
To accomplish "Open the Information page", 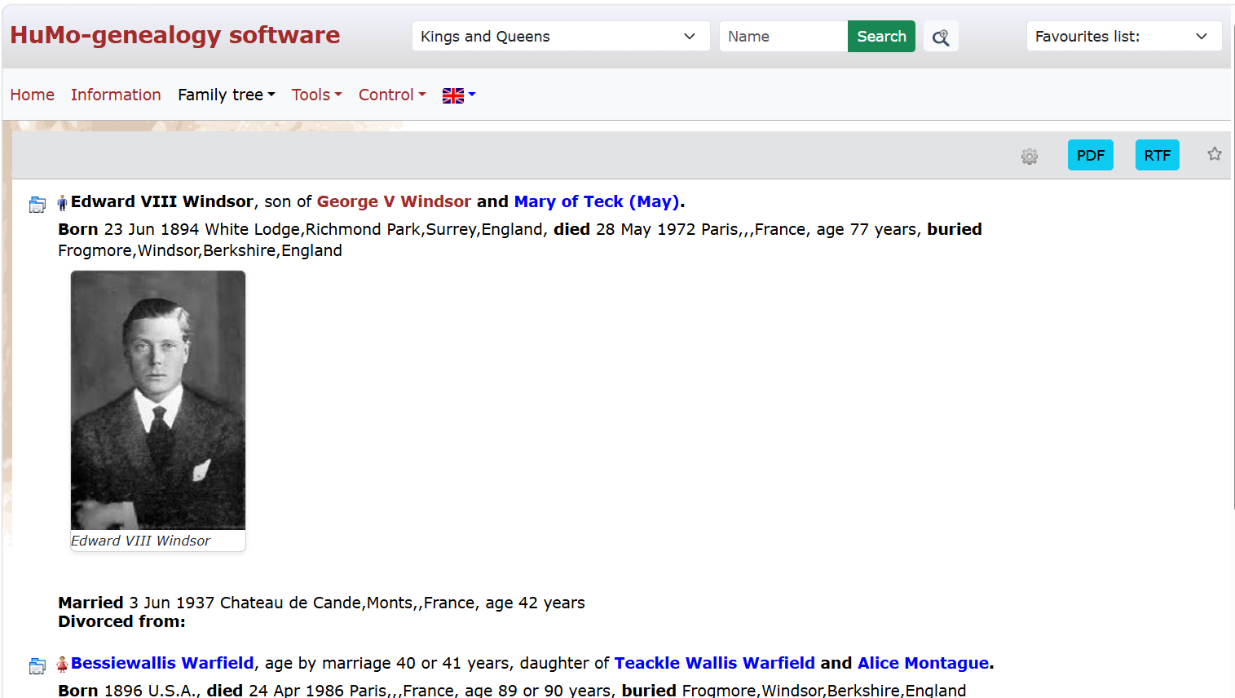I will [116, 95].
